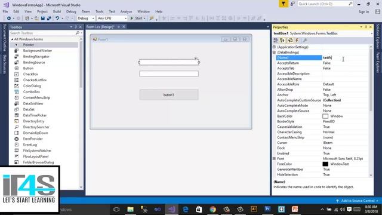Open the object selector dropdown in Properties
Image resolution: width=382 pixels, height=215 pixels.
tap(371, 33)
